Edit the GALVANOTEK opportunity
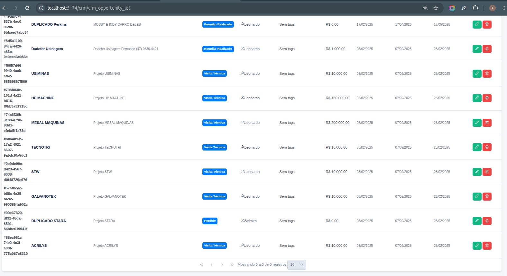The height and width of the screenshot is (276, 507). pos(477,196)
